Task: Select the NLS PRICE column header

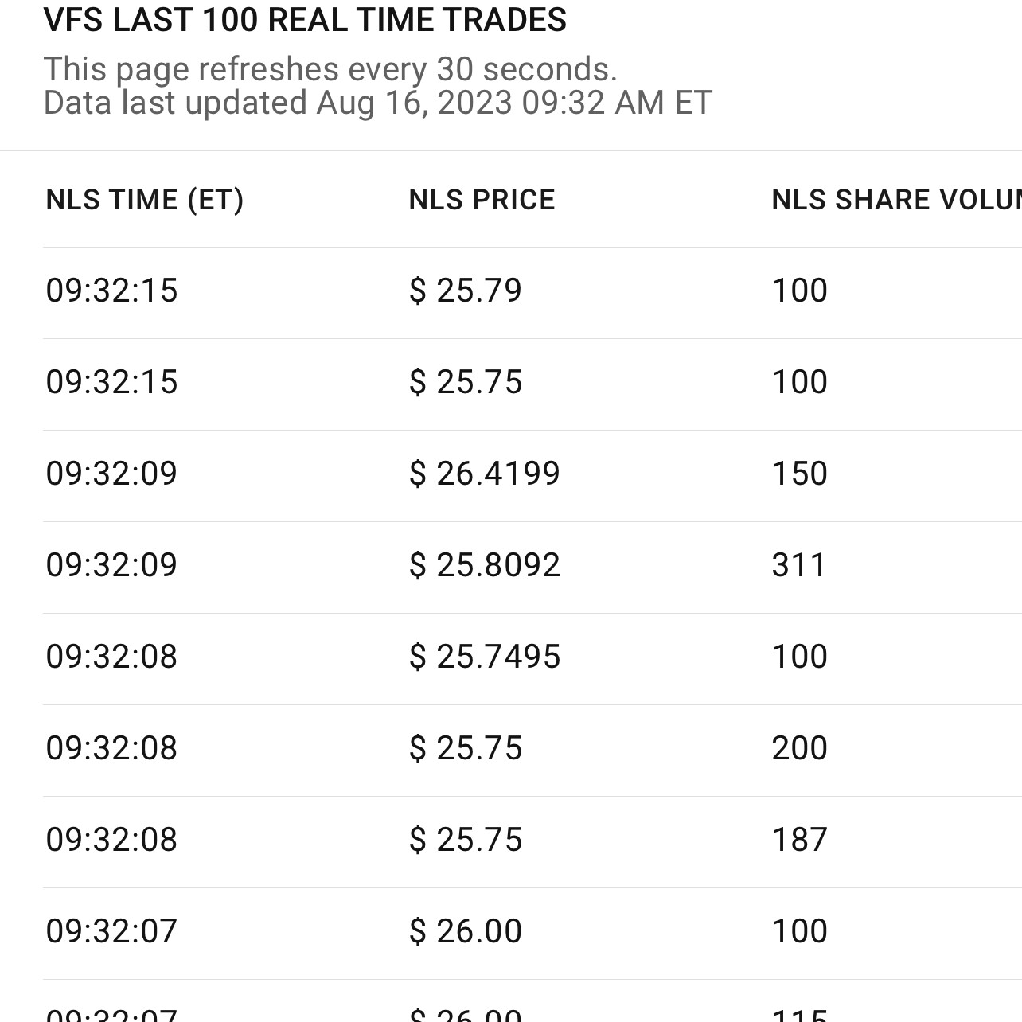Action: click(482, 200)
